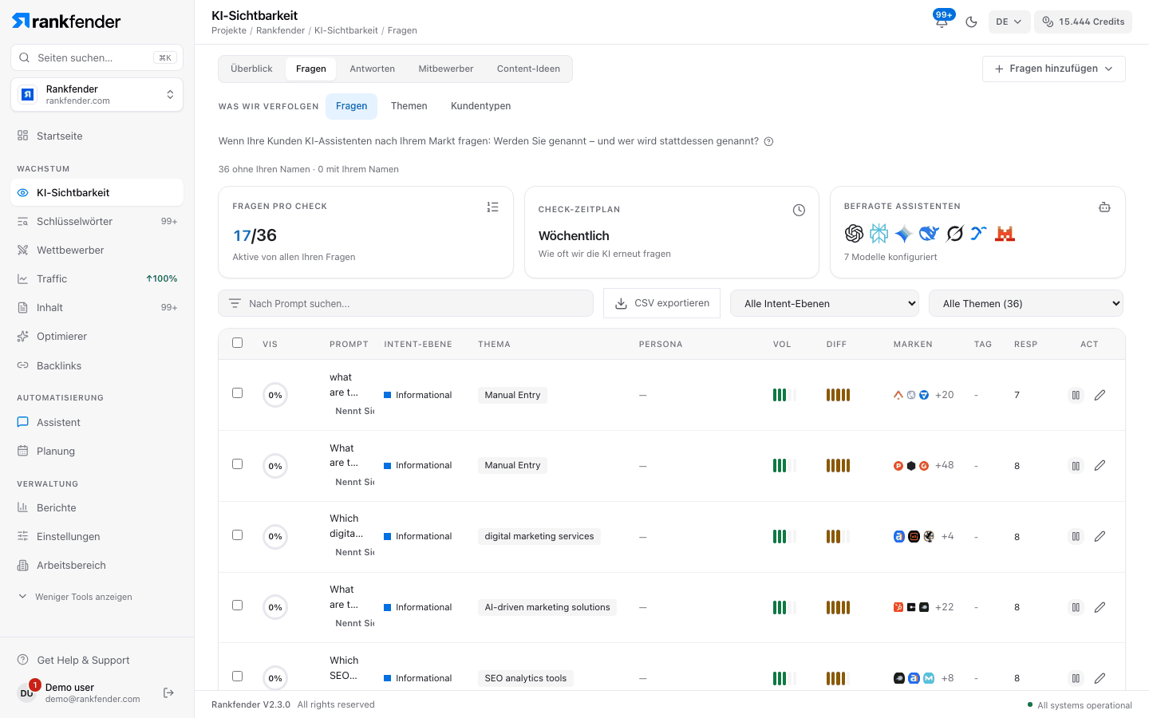Click the Gemini assistant icon
1149x718 pixels.
tap(904, 233)
